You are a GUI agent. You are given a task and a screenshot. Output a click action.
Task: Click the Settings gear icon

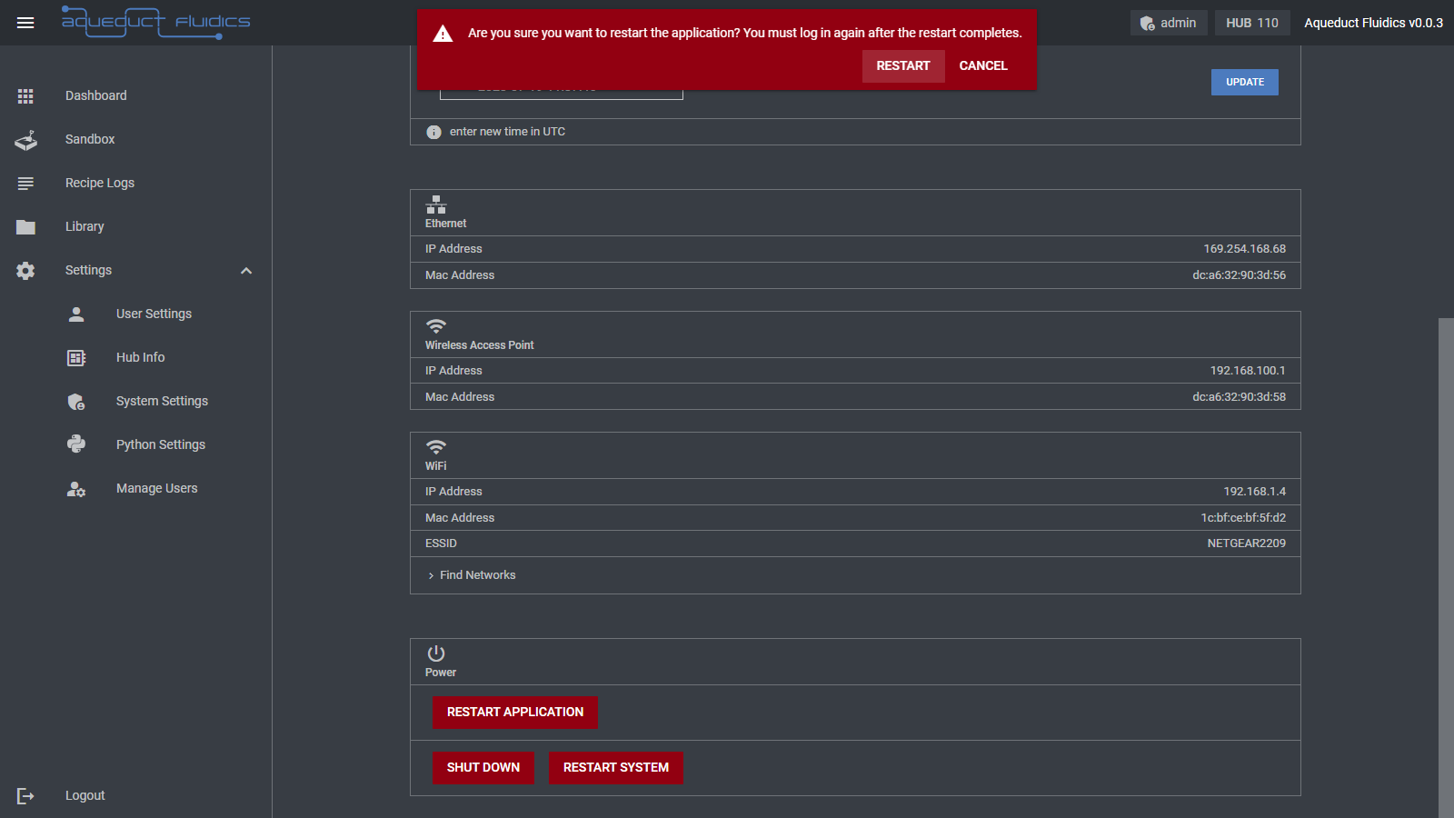pos(25,270)
